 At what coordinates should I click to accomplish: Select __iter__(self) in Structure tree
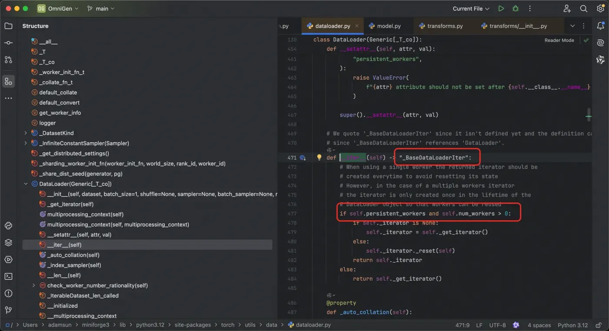147,245
